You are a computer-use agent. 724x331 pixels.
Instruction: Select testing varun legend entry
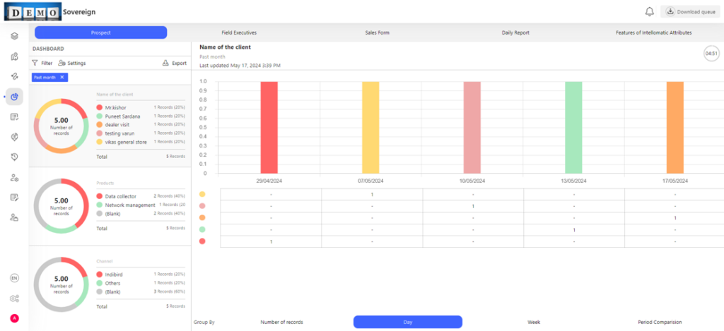click(x=141, y=133)
